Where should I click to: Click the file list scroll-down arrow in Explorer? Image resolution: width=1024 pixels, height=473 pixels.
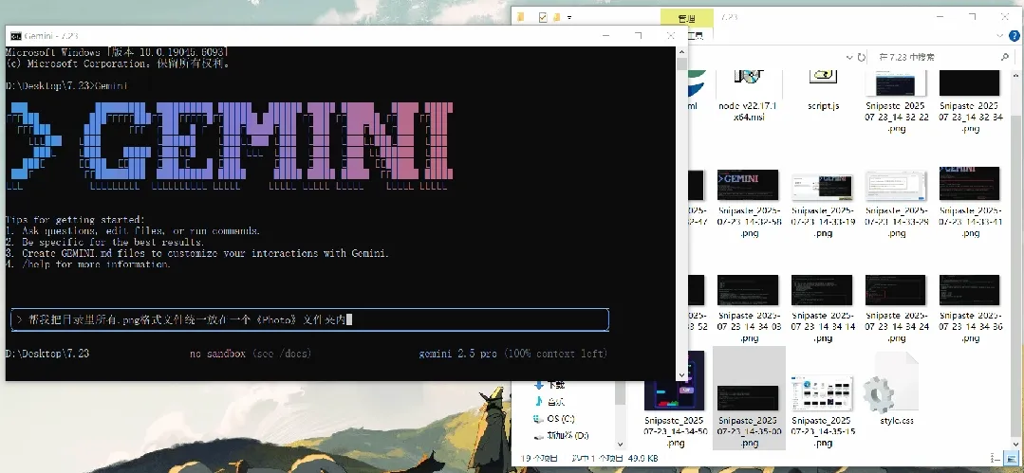tap(1015, 445)
